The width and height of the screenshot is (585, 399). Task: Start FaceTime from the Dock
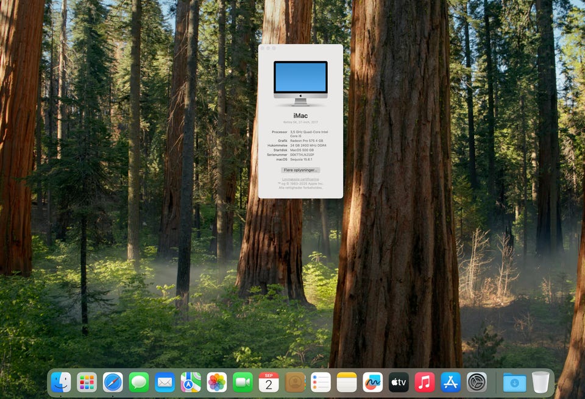(x=243, y=382)
